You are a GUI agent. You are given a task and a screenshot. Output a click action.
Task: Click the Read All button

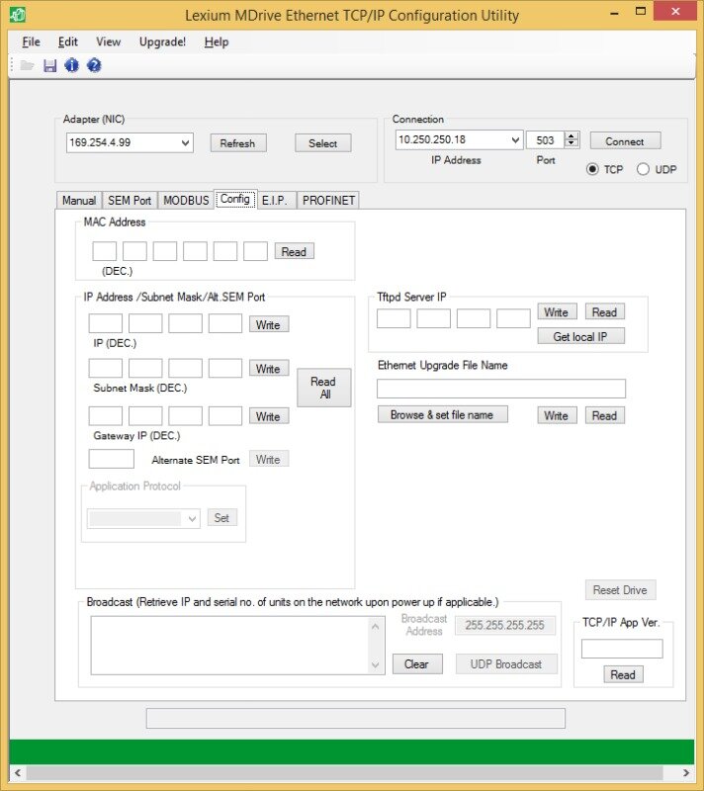point(323,388)
